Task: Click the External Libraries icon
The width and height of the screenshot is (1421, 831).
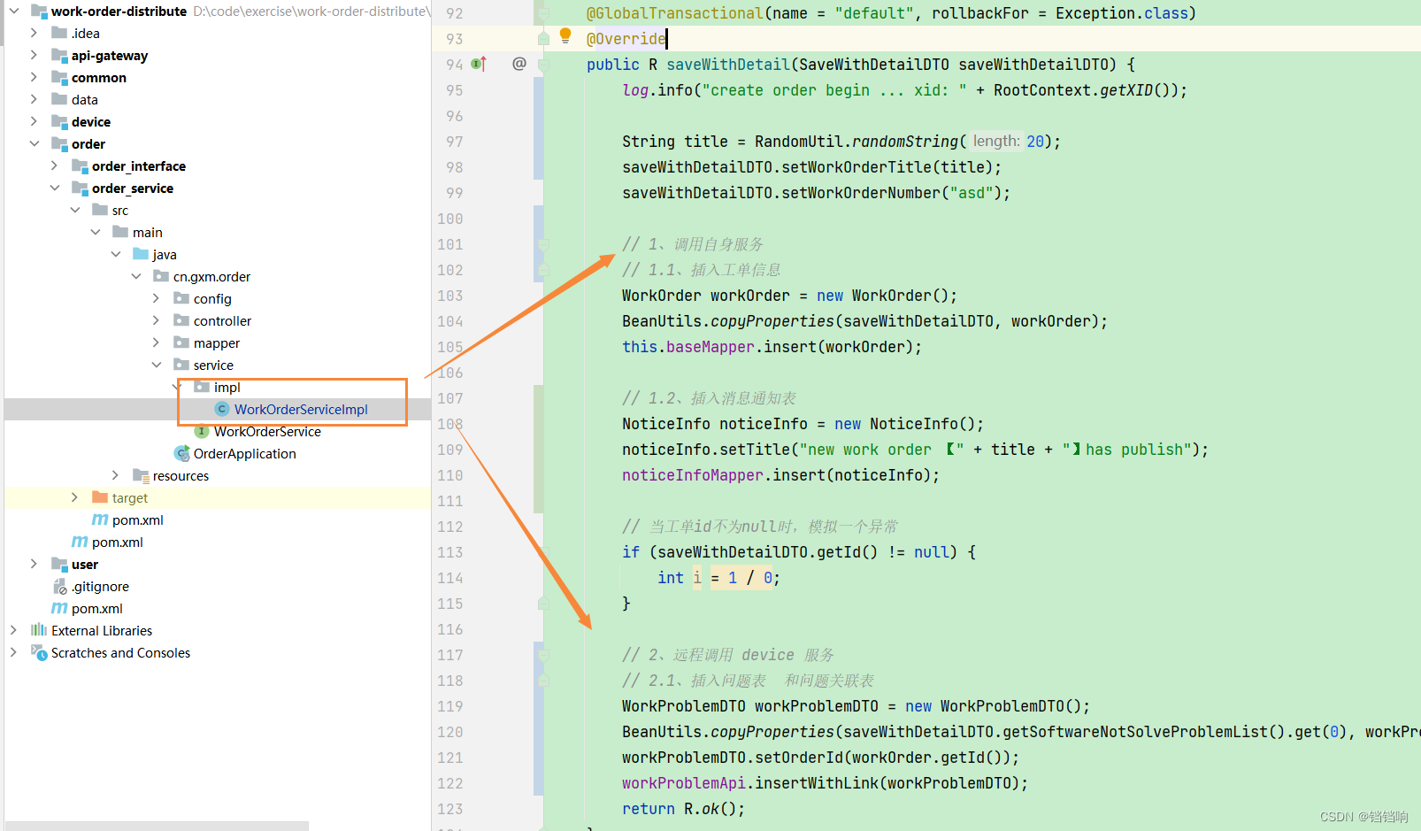Action: tap(39, 630)
